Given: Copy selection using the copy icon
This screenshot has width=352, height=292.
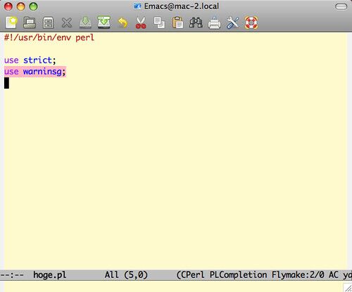Looking at the screenshot, I should 159,23.
